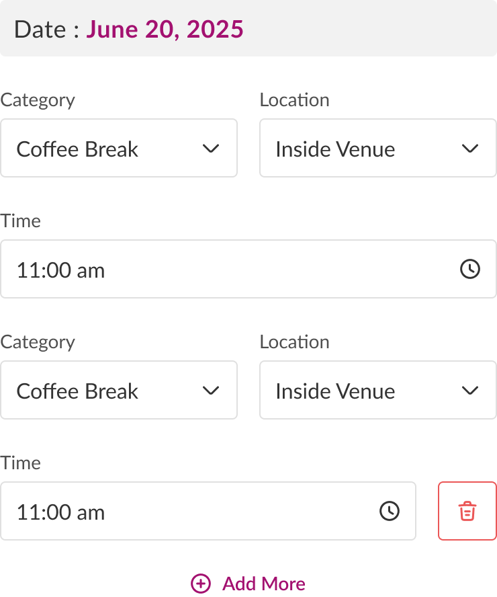Click the second entry's Time label
Screen dimensions: 497x597
pyautogui.click(x=21, y=463)
